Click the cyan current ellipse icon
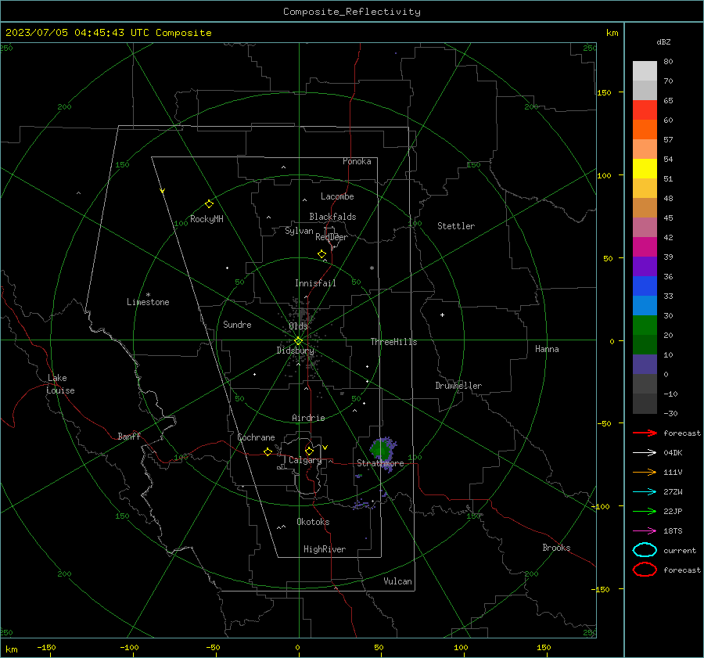Screen dimensions: 704x658 (x=645, y=550)
